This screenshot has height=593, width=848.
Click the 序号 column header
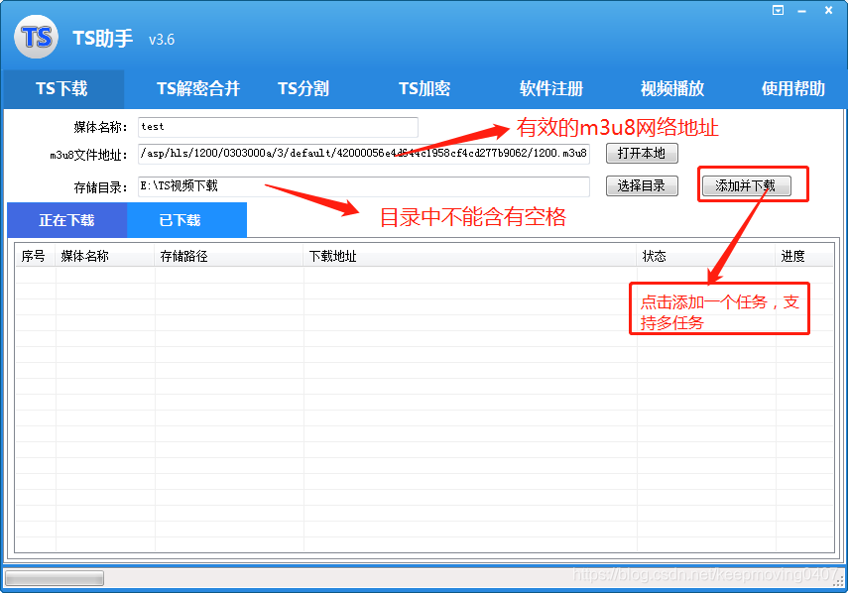pos(35,256)
